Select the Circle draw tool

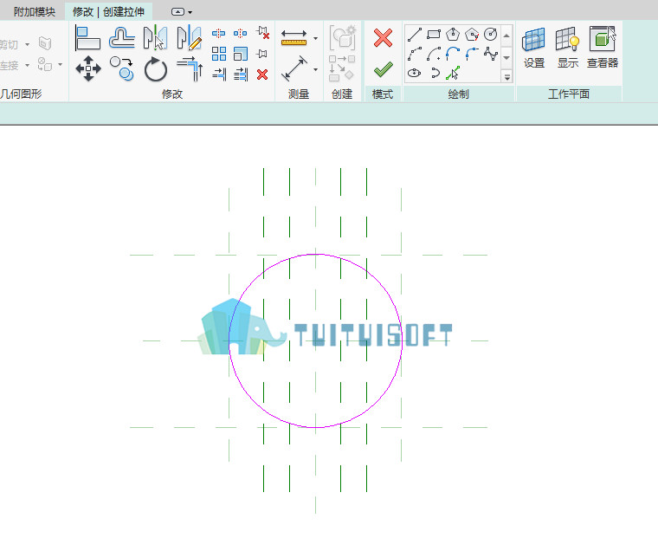[491, 35]
